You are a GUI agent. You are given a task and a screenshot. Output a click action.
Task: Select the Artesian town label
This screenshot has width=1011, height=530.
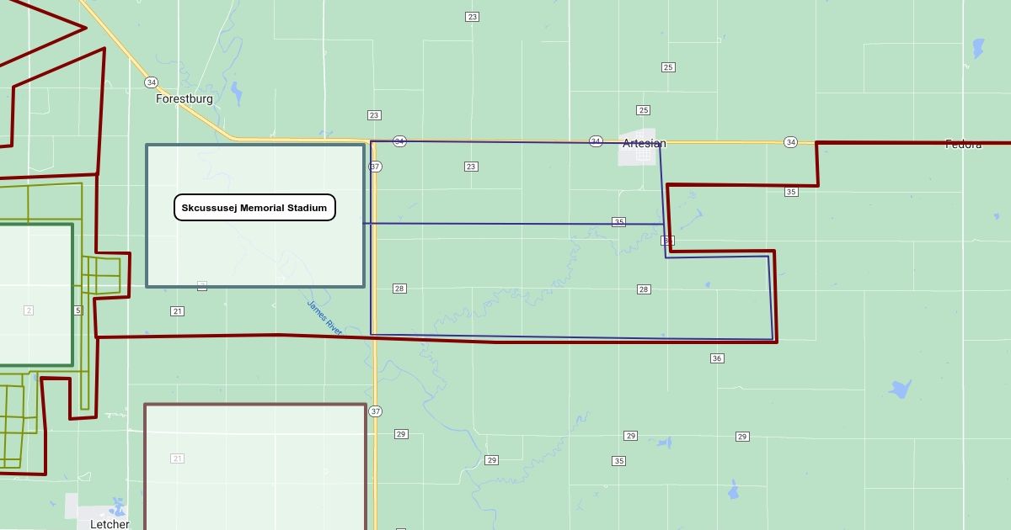tap(645, 144)
